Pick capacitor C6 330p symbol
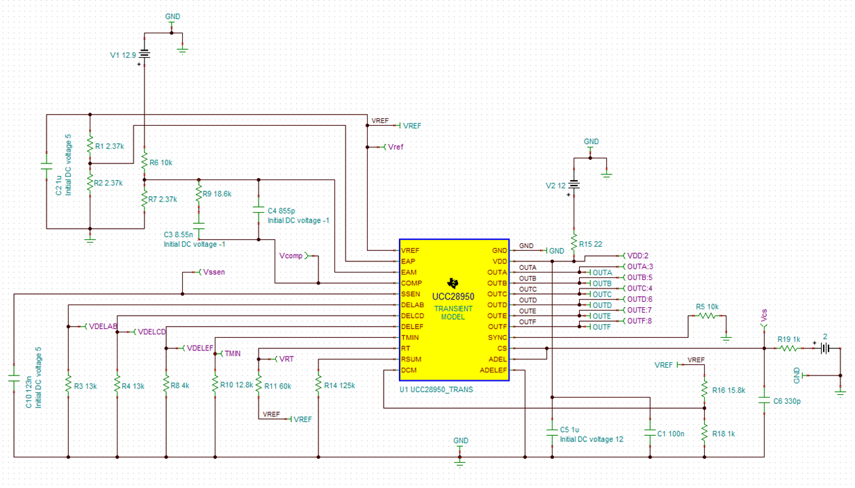855x488 pixels. (764, 400)
